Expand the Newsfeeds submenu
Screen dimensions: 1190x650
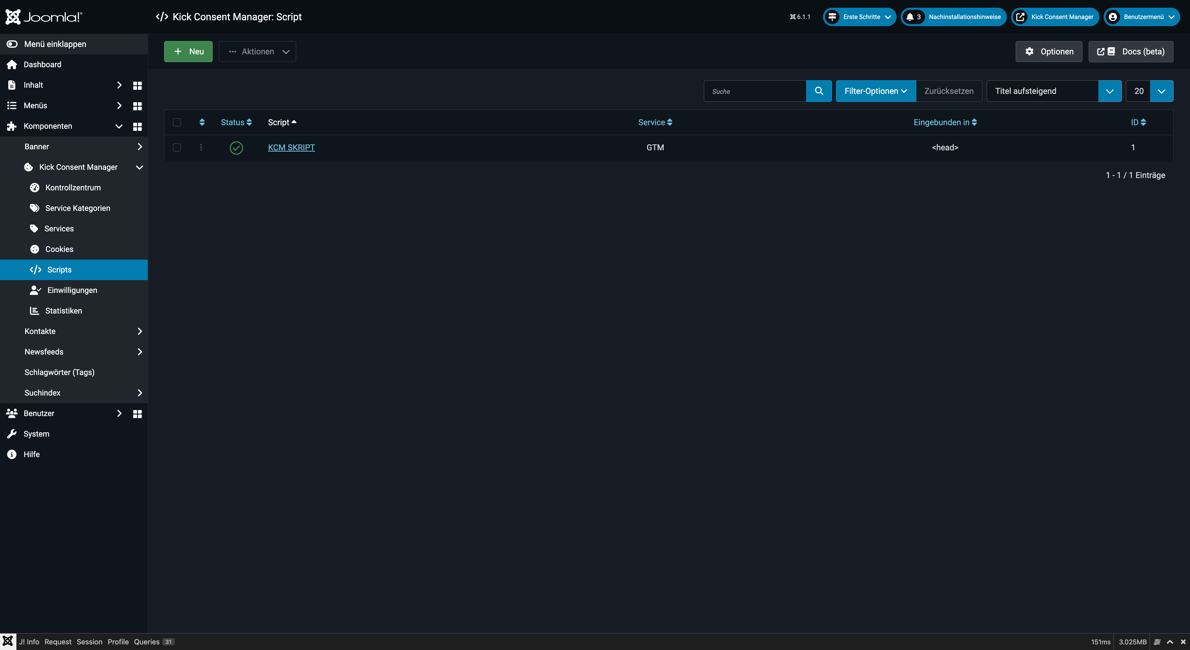pos(140,352)
